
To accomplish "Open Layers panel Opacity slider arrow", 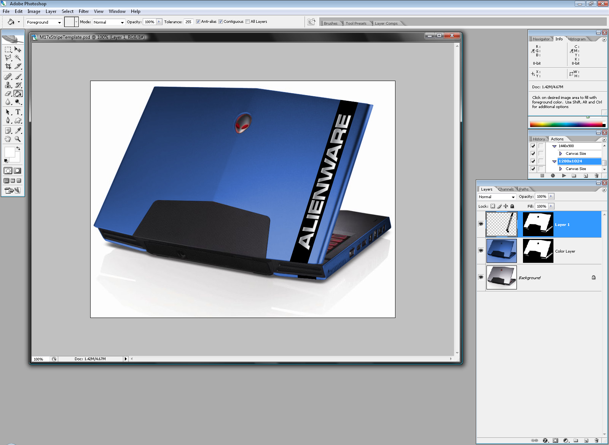I will click(551, 197).
